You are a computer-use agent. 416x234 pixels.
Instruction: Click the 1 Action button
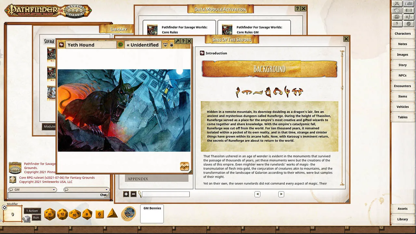pos(32,211)
